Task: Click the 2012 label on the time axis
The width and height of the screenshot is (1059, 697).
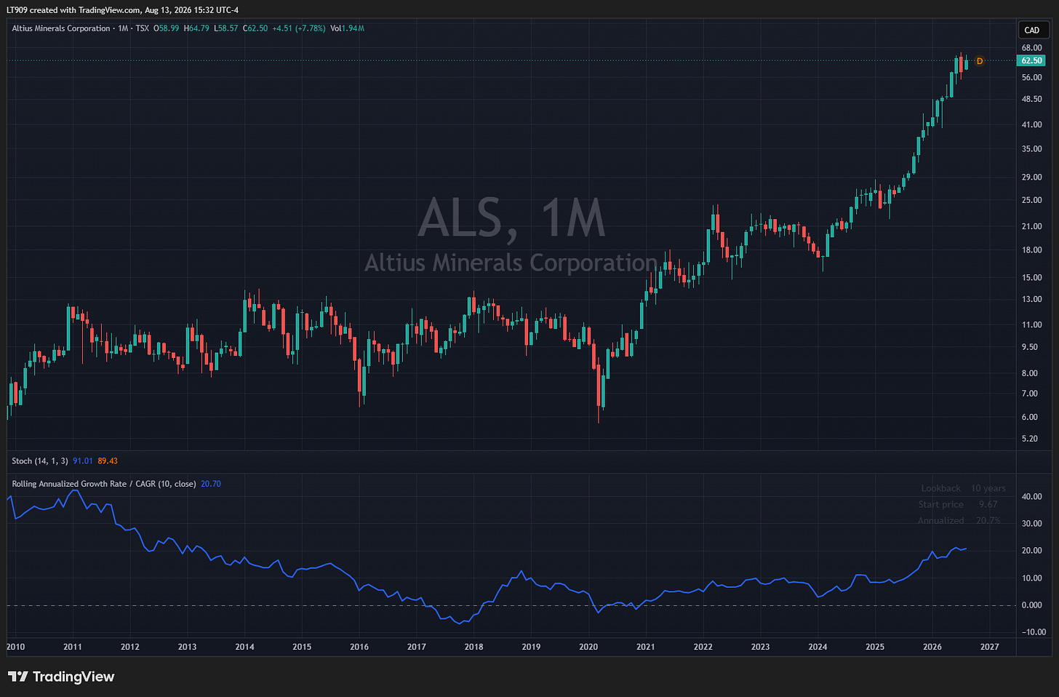Action: click(130, 647)
